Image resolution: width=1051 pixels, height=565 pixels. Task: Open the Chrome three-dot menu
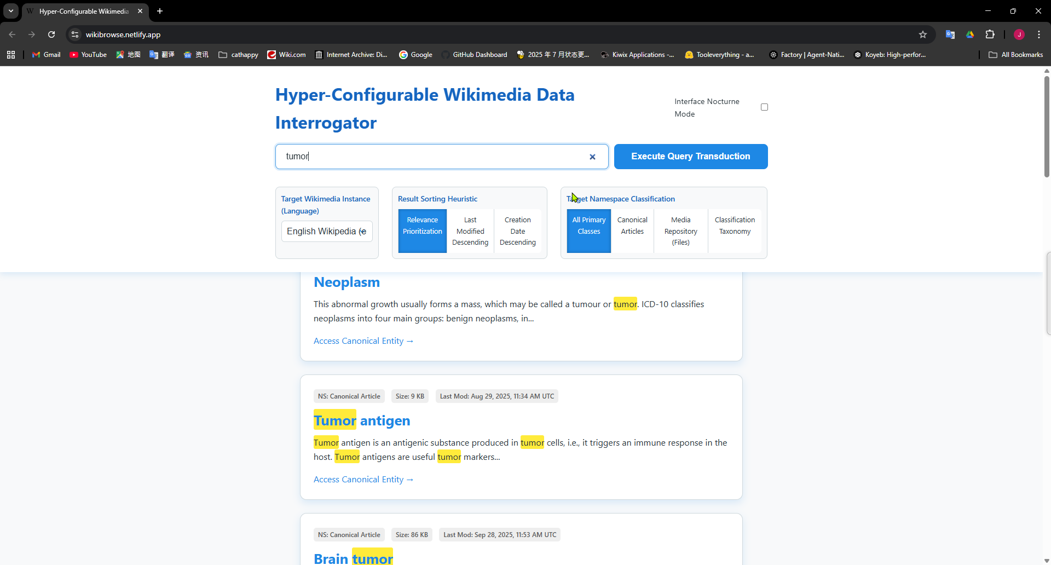[1038, 34]
